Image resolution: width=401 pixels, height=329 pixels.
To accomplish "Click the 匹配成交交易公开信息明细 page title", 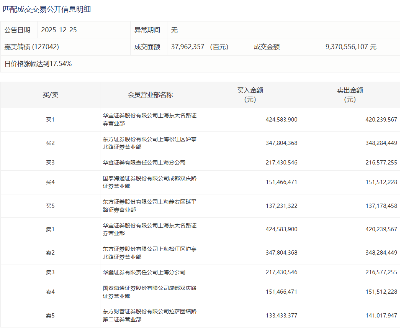I will tap(47, 10).
